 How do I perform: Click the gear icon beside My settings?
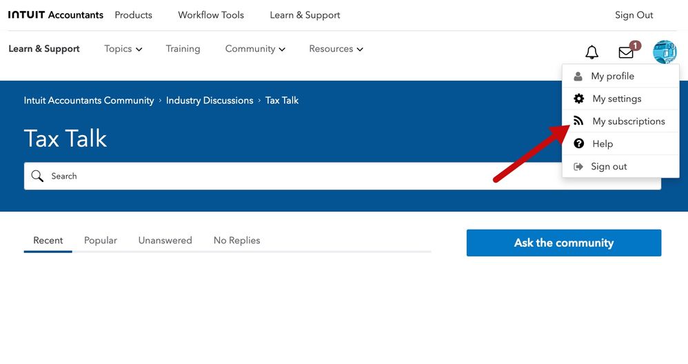(x=579, y=99)
